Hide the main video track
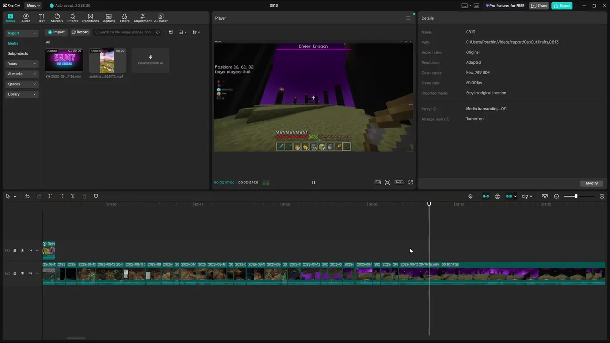610x343 pixels. coord(22,273)
